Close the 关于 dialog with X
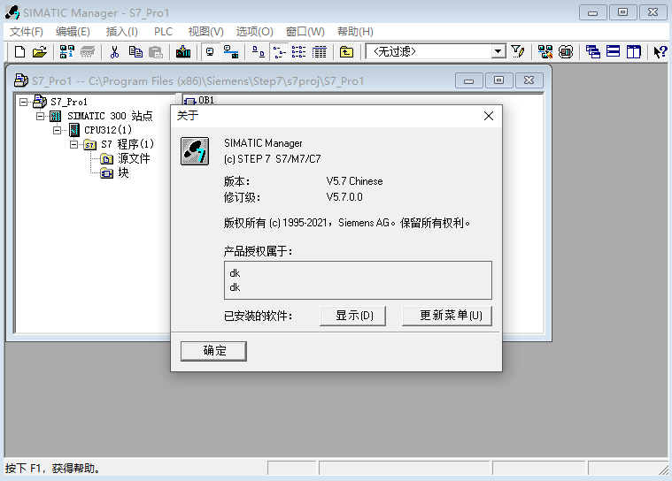 tap(488, 116)
